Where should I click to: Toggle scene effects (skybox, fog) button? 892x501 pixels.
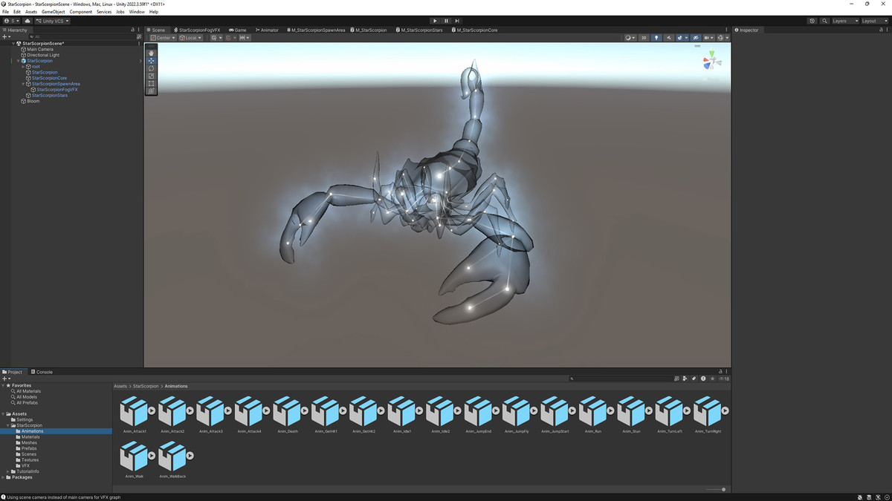click(680, 38)
